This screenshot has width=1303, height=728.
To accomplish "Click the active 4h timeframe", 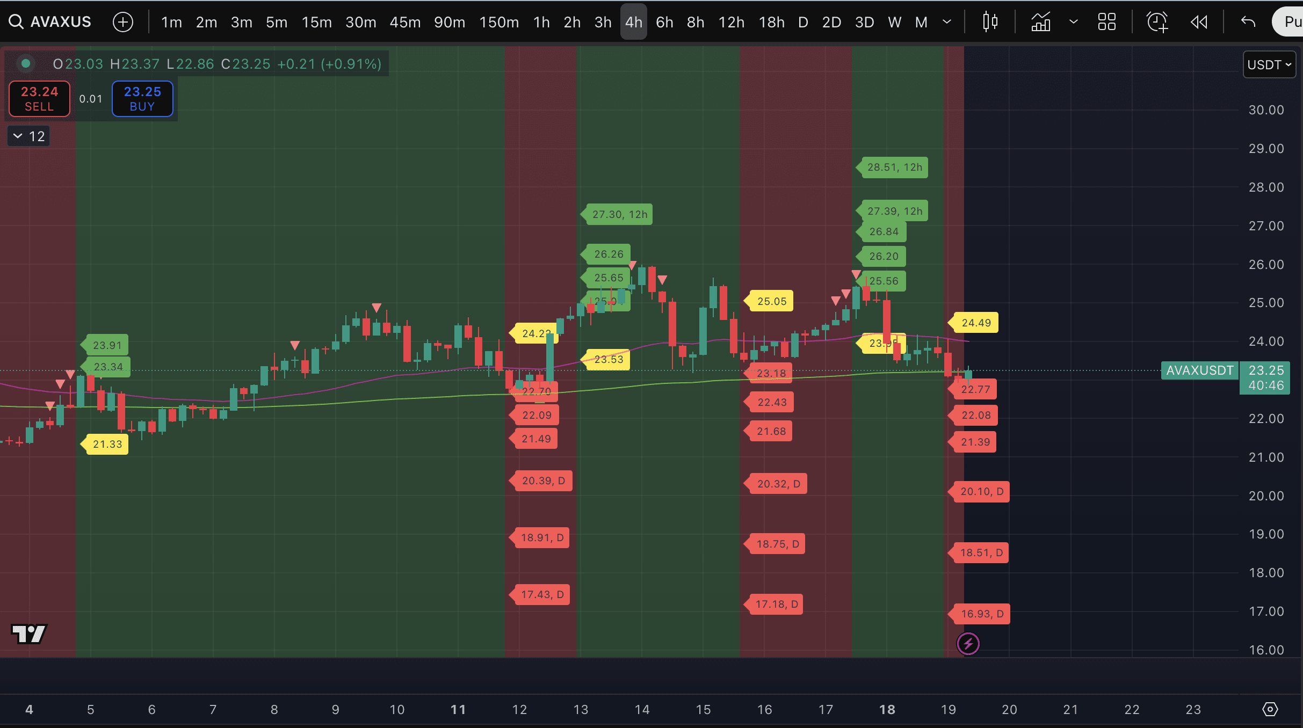I will 634,22.
